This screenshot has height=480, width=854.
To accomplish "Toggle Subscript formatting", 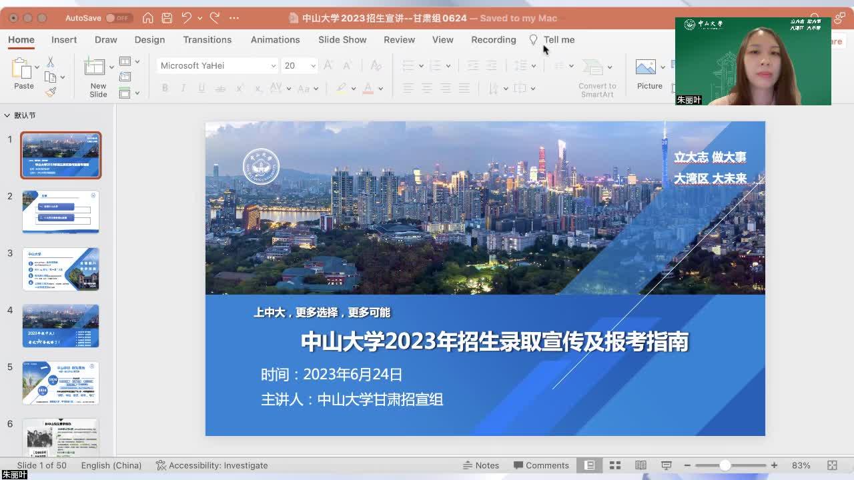I will pos(258,88).
